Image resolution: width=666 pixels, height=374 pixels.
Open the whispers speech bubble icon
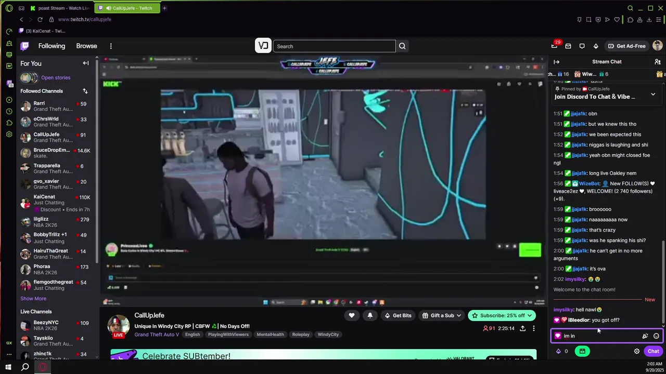pyautogui.click(x=582, y=46)
